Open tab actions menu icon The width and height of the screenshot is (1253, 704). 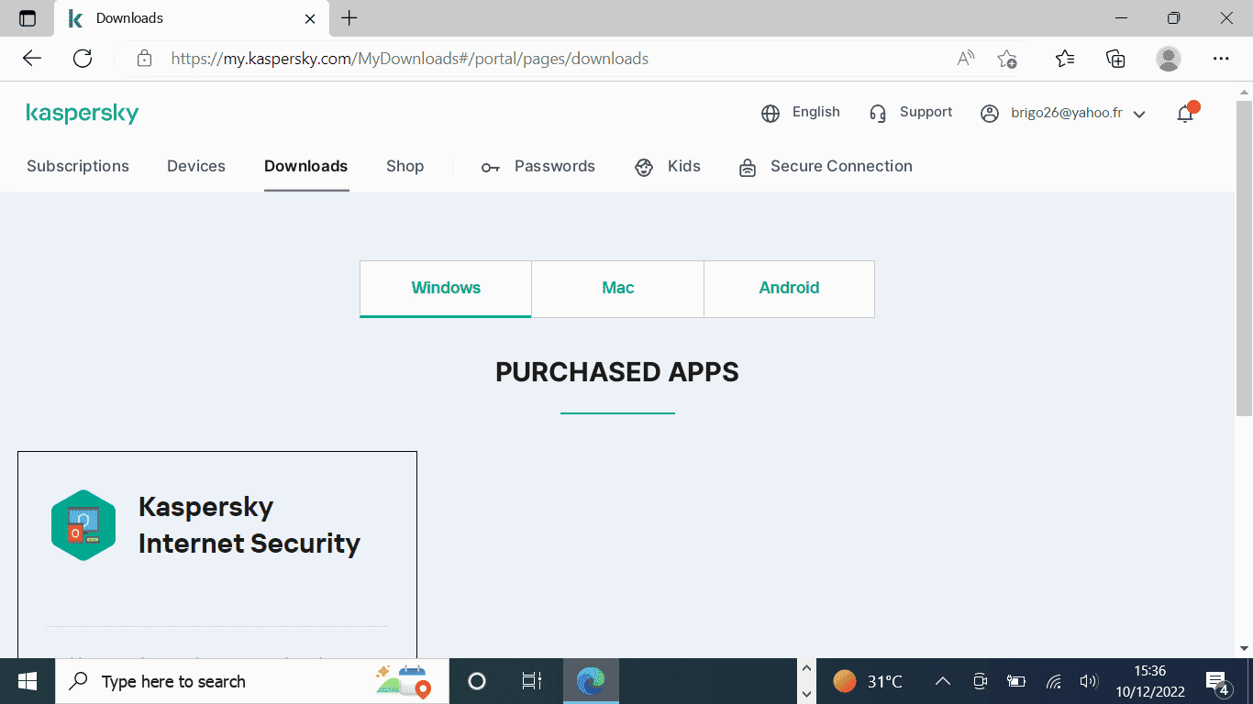point(28,18)
